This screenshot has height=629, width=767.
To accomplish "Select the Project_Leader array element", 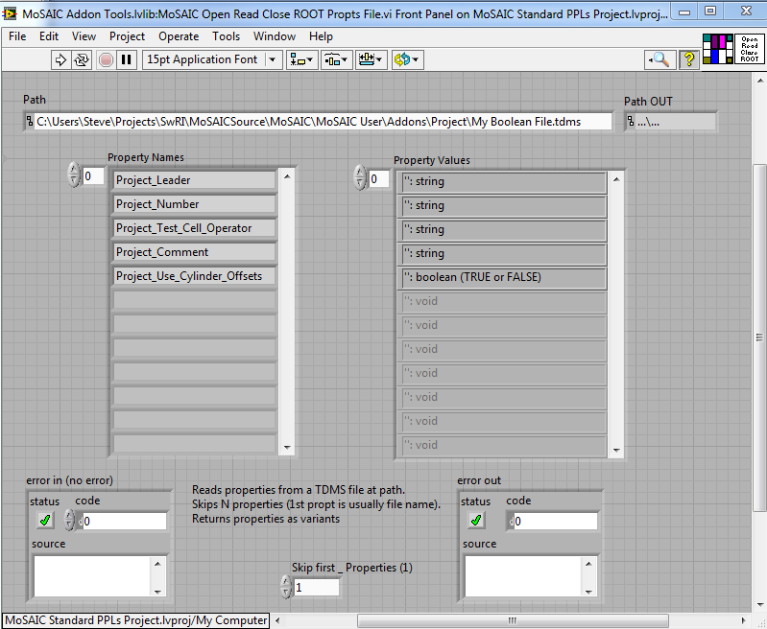I will point(194,180).
